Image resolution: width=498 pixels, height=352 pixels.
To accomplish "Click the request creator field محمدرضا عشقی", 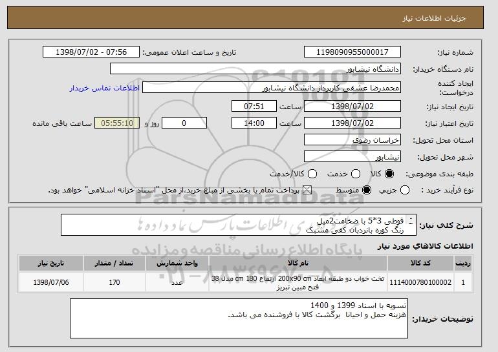I will point(272,88).
